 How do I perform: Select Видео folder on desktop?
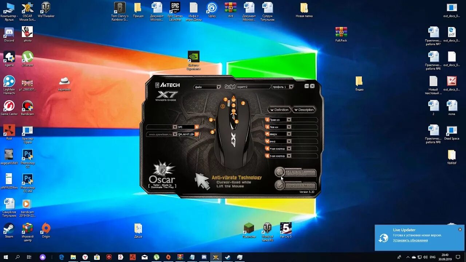coord(359,84)
